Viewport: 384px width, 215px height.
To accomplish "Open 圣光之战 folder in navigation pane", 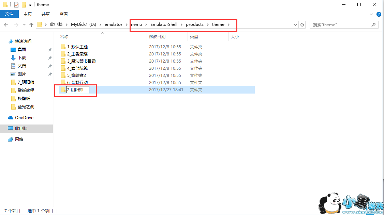I will tap(26, 107).
